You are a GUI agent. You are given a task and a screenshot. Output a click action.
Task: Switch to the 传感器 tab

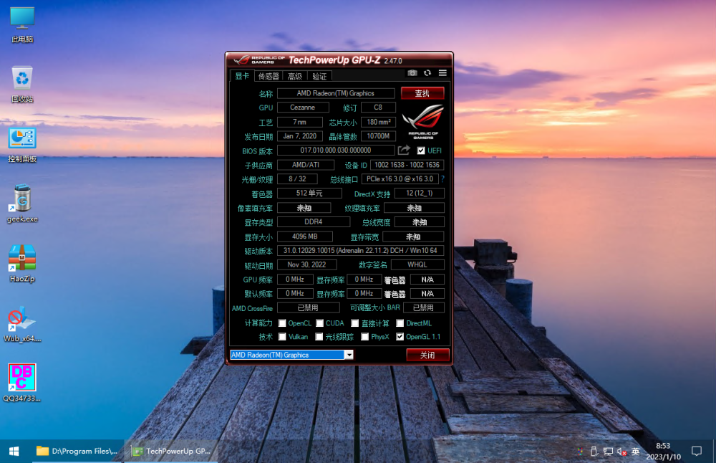pos(268,76)
